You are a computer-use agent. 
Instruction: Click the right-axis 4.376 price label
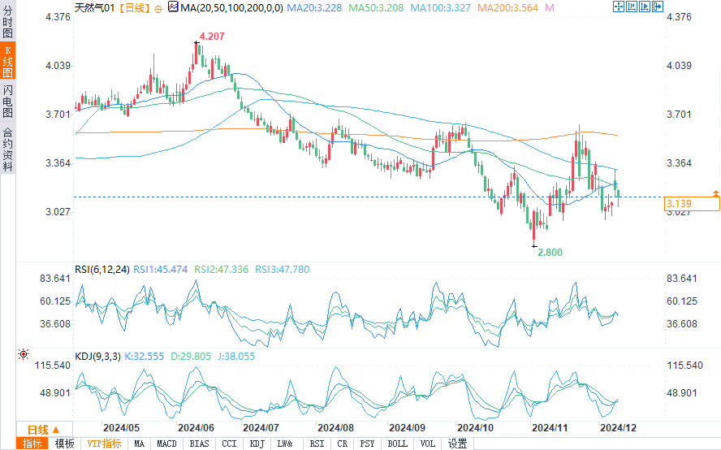pos(679,17)
